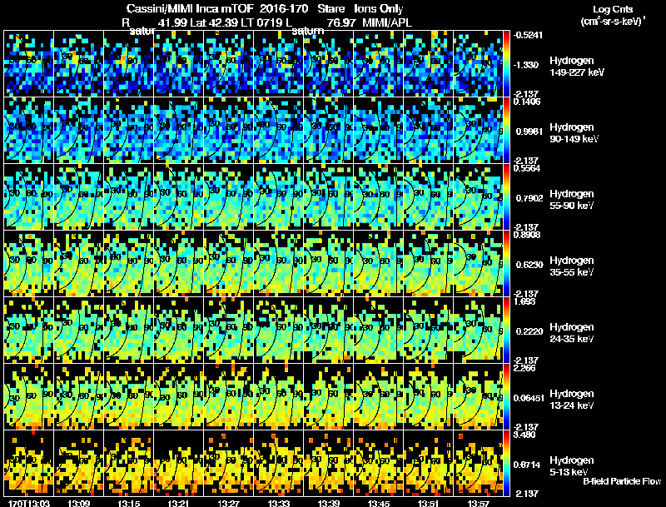Screen dimensions: 666x507
Task: Click the 'Cassini/MIMI Inca mTOF' title text
Action: click(x=190, y=9)
